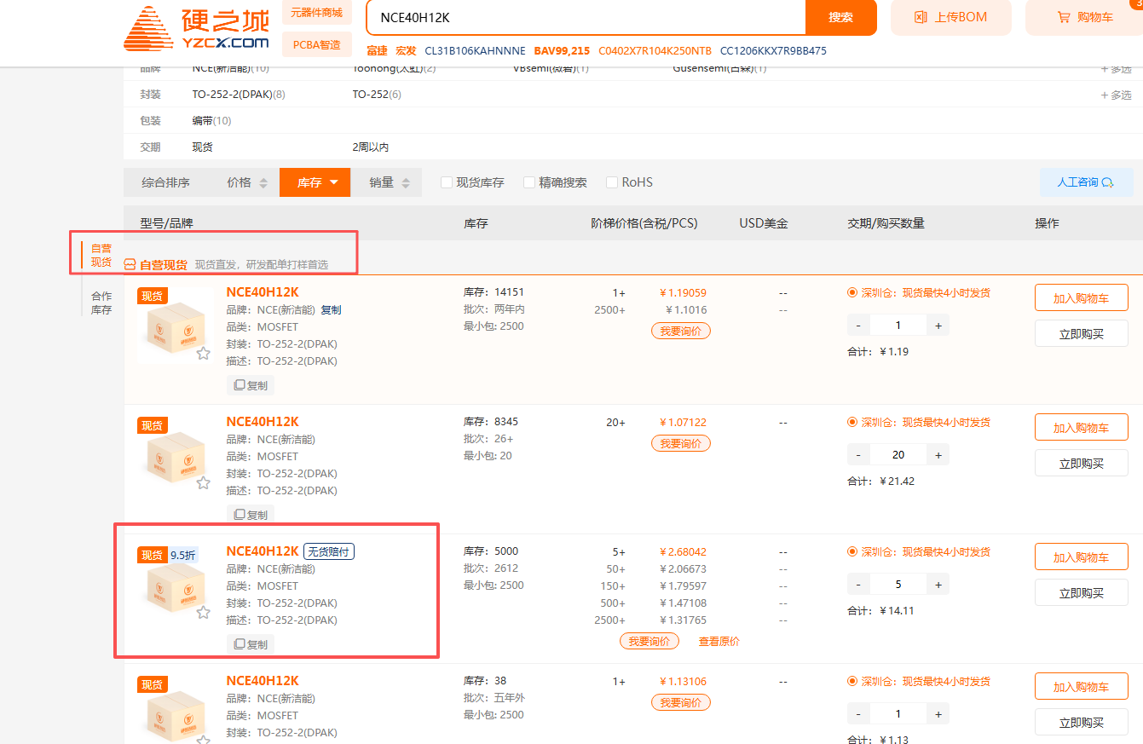Click 我要询价 next to 查看原价
Screen dimensions: 1143x744
(649, 641)
